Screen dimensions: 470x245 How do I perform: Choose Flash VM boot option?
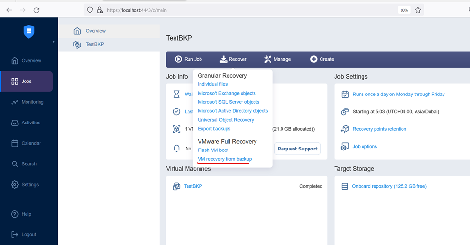pyautogui.click(x=213, y=150)
